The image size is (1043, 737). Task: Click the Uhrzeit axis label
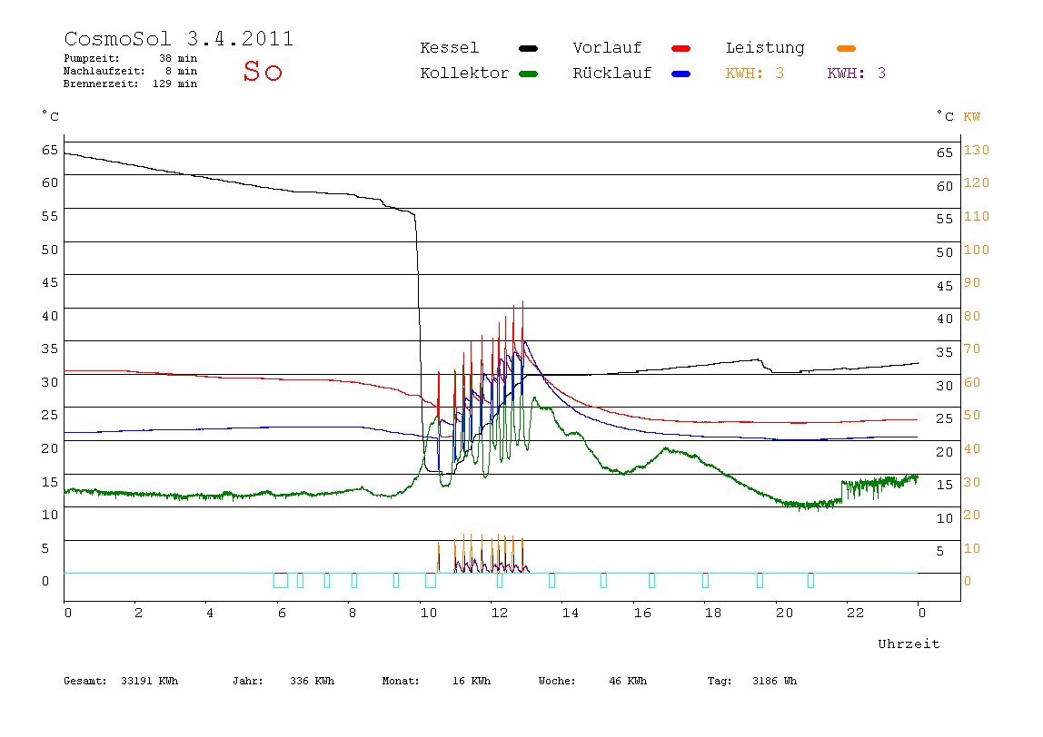click(909, 644)
